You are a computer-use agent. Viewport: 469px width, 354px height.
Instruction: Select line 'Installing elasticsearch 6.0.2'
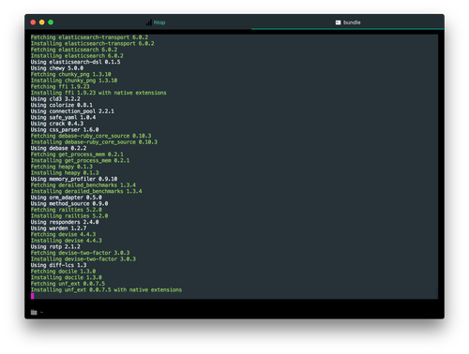(x=77, y=56)
